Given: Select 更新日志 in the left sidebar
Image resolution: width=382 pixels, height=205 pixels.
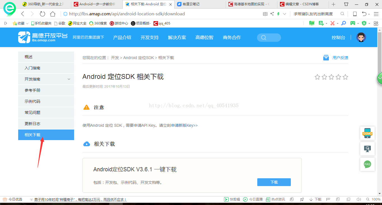Looking at the screenshot, I should coord(46,124).
